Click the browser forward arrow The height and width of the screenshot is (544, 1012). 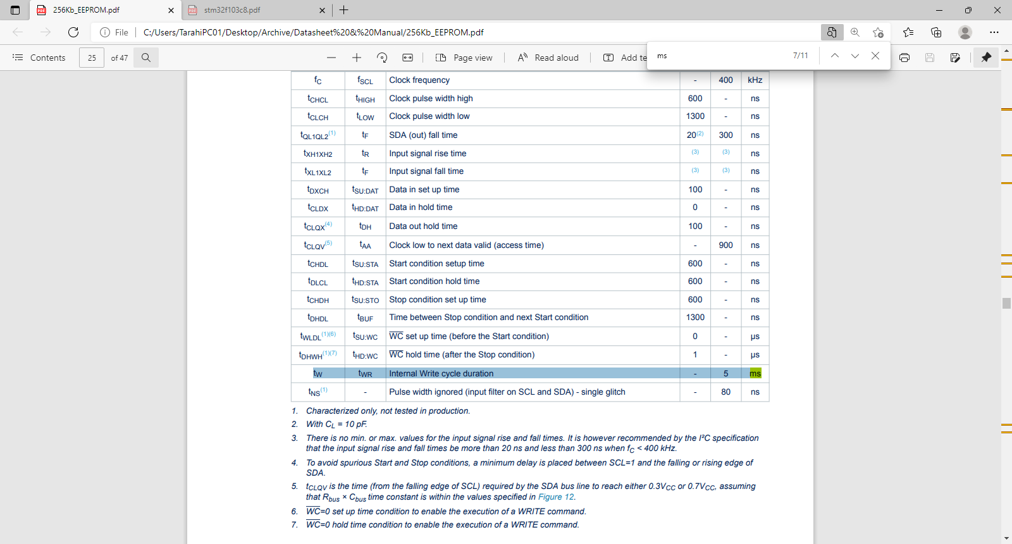point(46,32)
